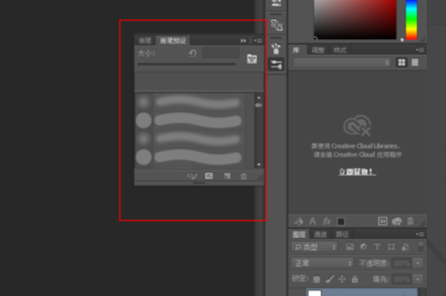Lock transparent pixels on layer
The image size is (446, 296).
316,279
